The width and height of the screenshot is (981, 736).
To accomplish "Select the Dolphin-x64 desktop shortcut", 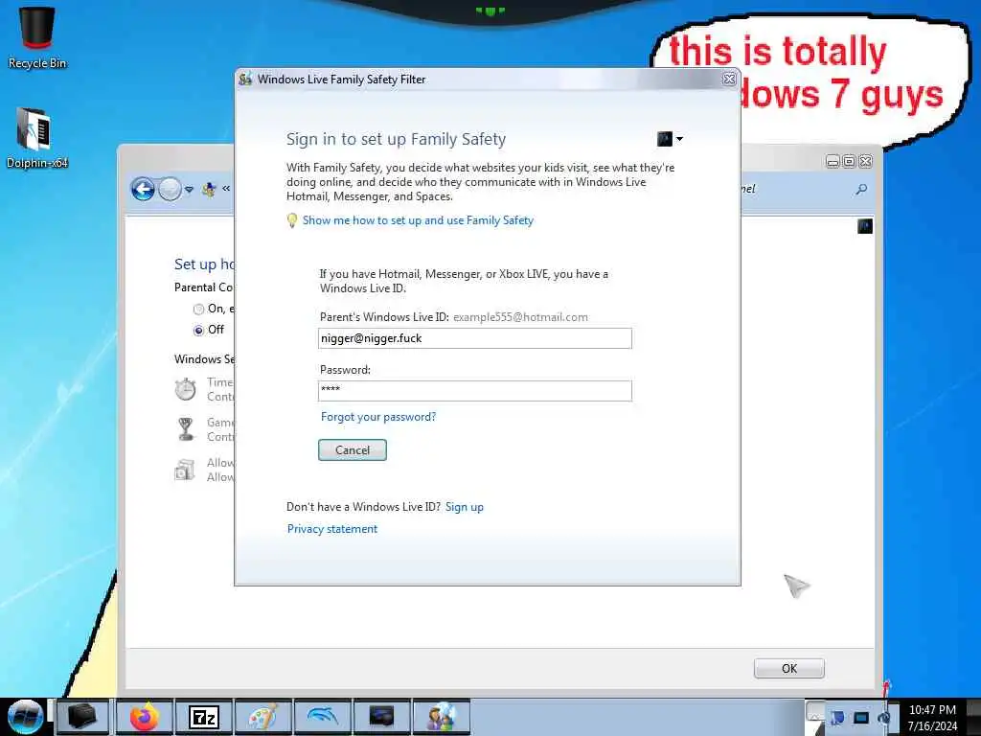I will pyautogui.click(x=35, y=138).
